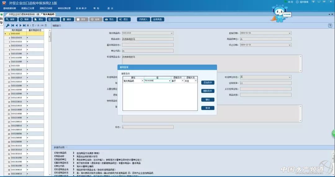
Task: Open the 逻辑条件 dropdown showing 等于
Action: (x=182, y=81)
